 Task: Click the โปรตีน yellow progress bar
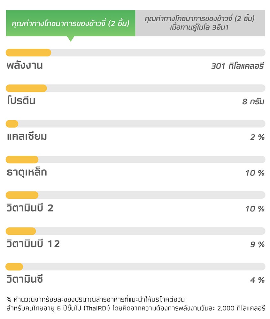tap(26, 88)
